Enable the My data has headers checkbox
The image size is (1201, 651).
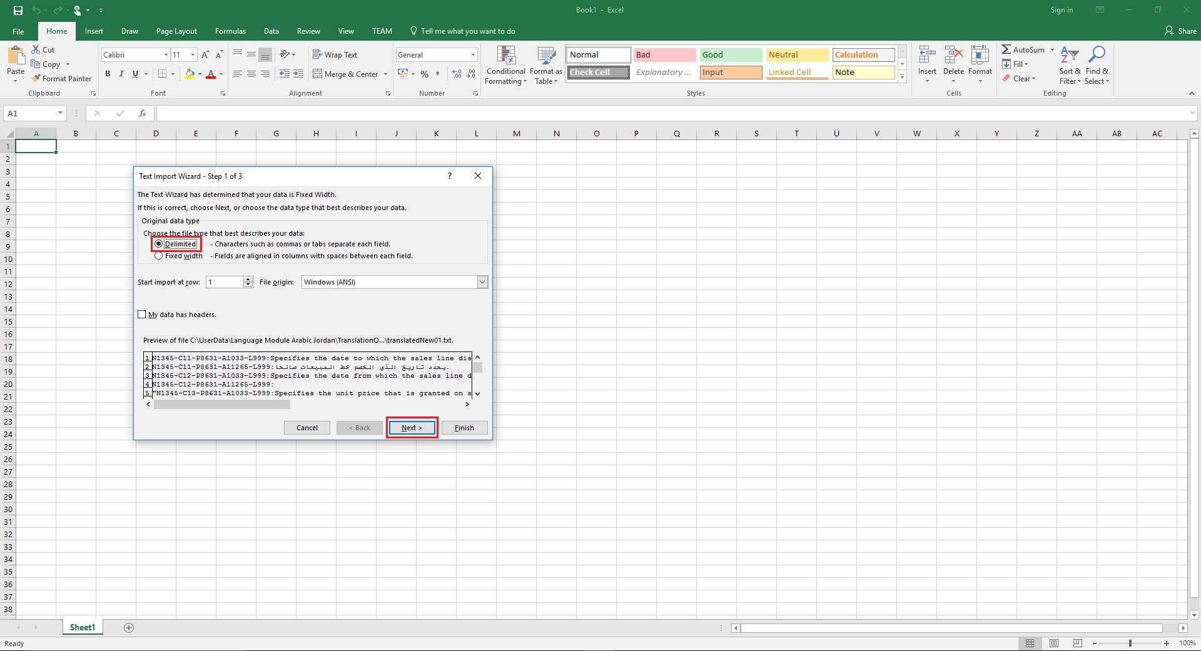(x=142, y=315)
